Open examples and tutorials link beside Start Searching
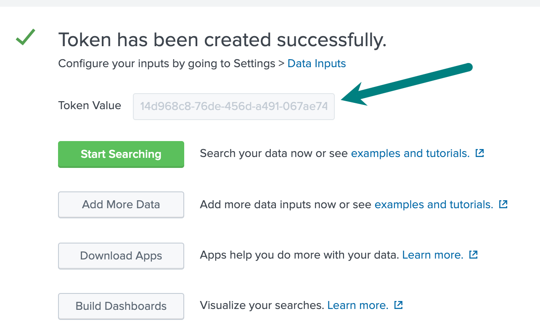Viewport: 540px width, 335px height. coord(410,154)
